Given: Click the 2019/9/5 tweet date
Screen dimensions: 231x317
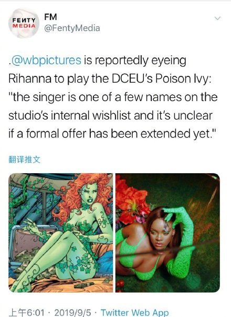Looking at the screenshot, I should point(72,313).
